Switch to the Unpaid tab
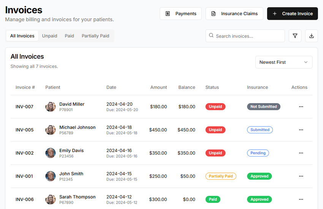323x209 pixels. click(x=49, y=36)
